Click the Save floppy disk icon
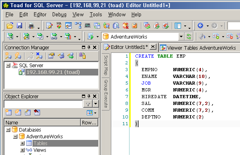The image size is (240, 155). tap(19, 25)
